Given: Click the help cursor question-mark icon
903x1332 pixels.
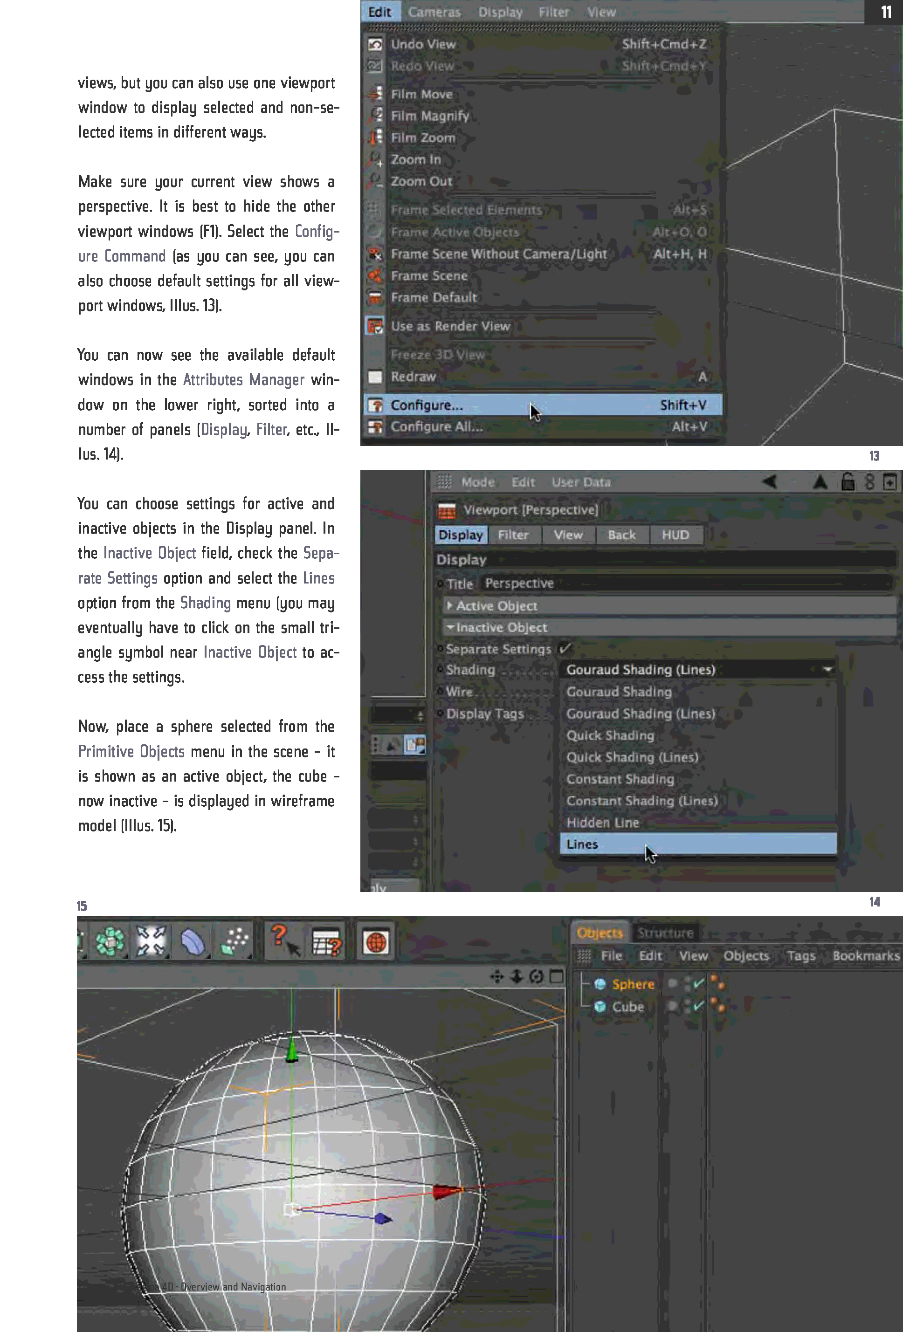Looking at the screenshot, I should (284, 941).
